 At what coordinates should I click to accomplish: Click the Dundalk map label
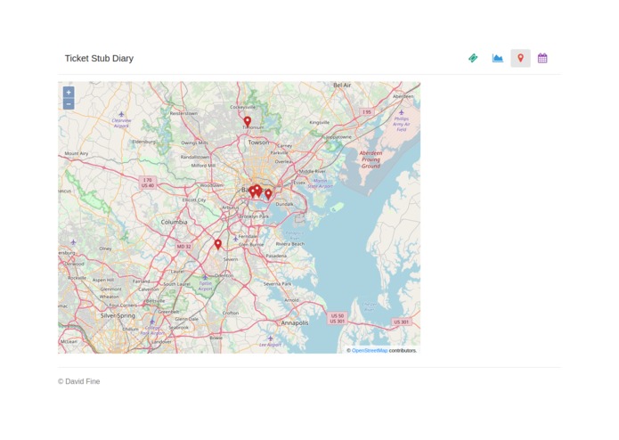tap(285, 204)
